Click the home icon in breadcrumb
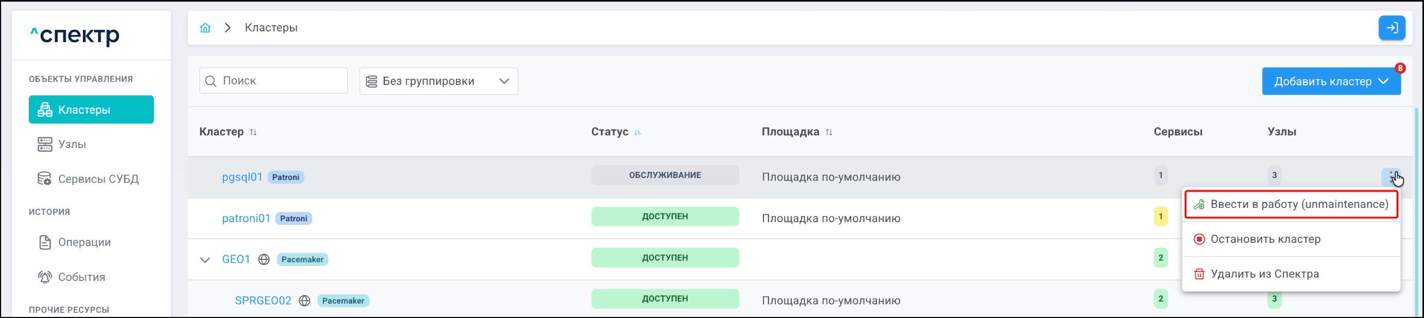This screenshot has height=318, width=1424. coord(205,28)
